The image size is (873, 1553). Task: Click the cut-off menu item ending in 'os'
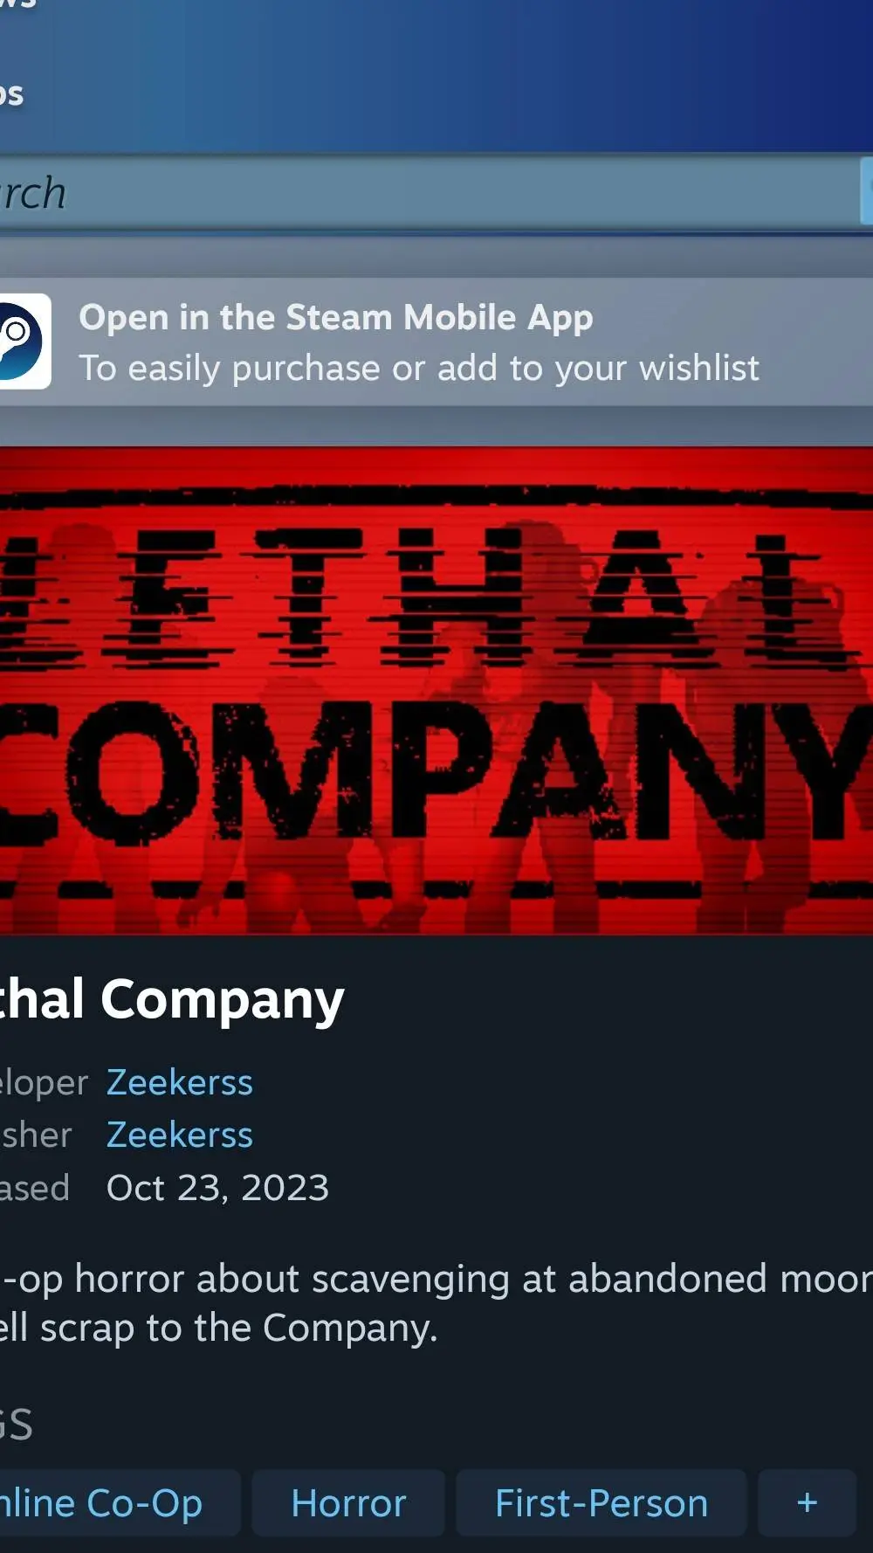tap(11, 93)
